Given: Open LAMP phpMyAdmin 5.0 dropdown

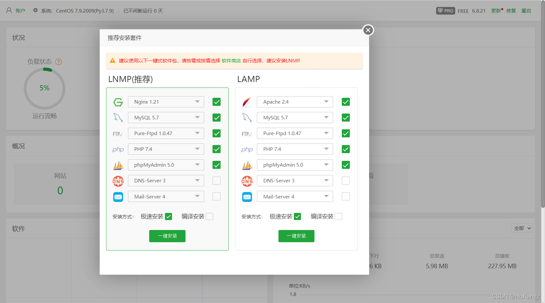Looking at the screenshot, I should pos(295,165).
